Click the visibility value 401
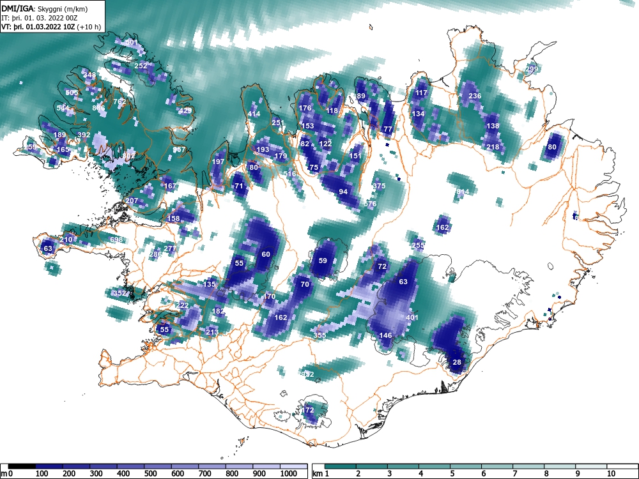Viewport: 639px width, 479px height. (x=412, y=317)
